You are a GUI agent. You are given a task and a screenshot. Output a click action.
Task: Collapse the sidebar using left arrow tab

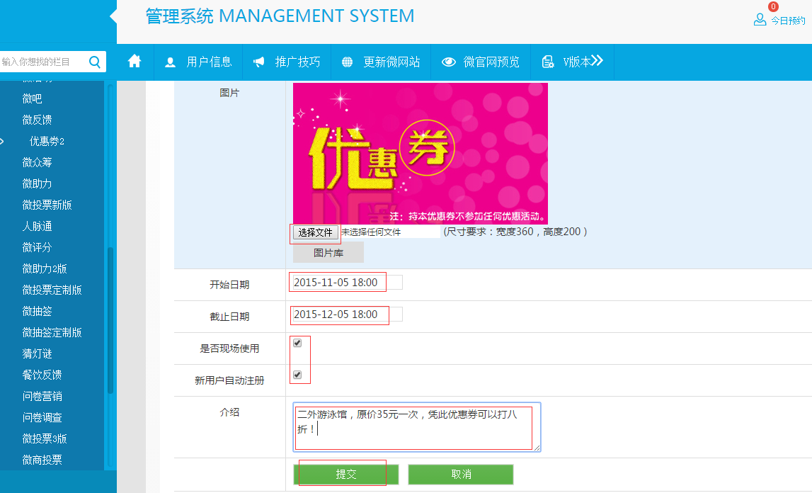coord(113,16)
